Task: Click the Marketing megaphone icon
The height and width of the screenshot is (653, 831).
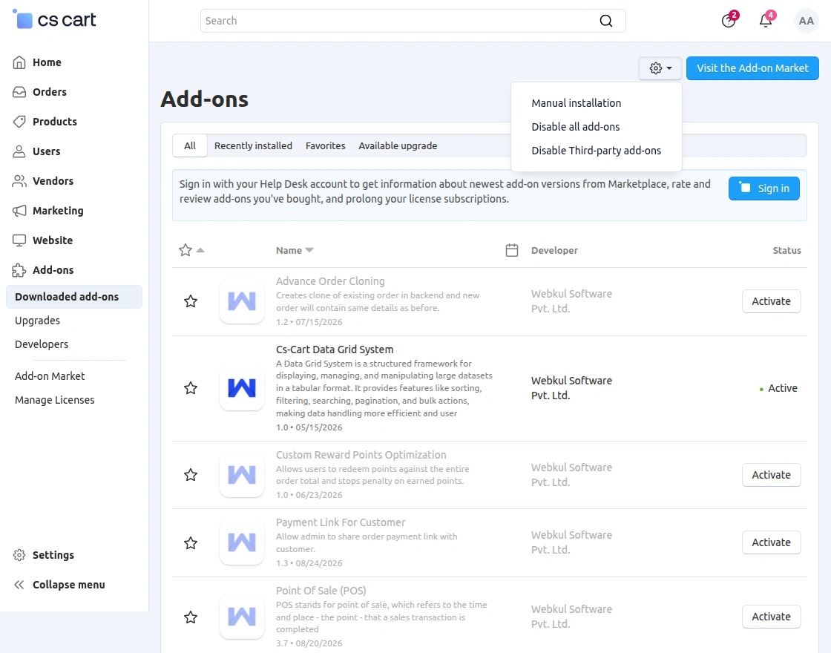Action: click(x=19, y=211)
